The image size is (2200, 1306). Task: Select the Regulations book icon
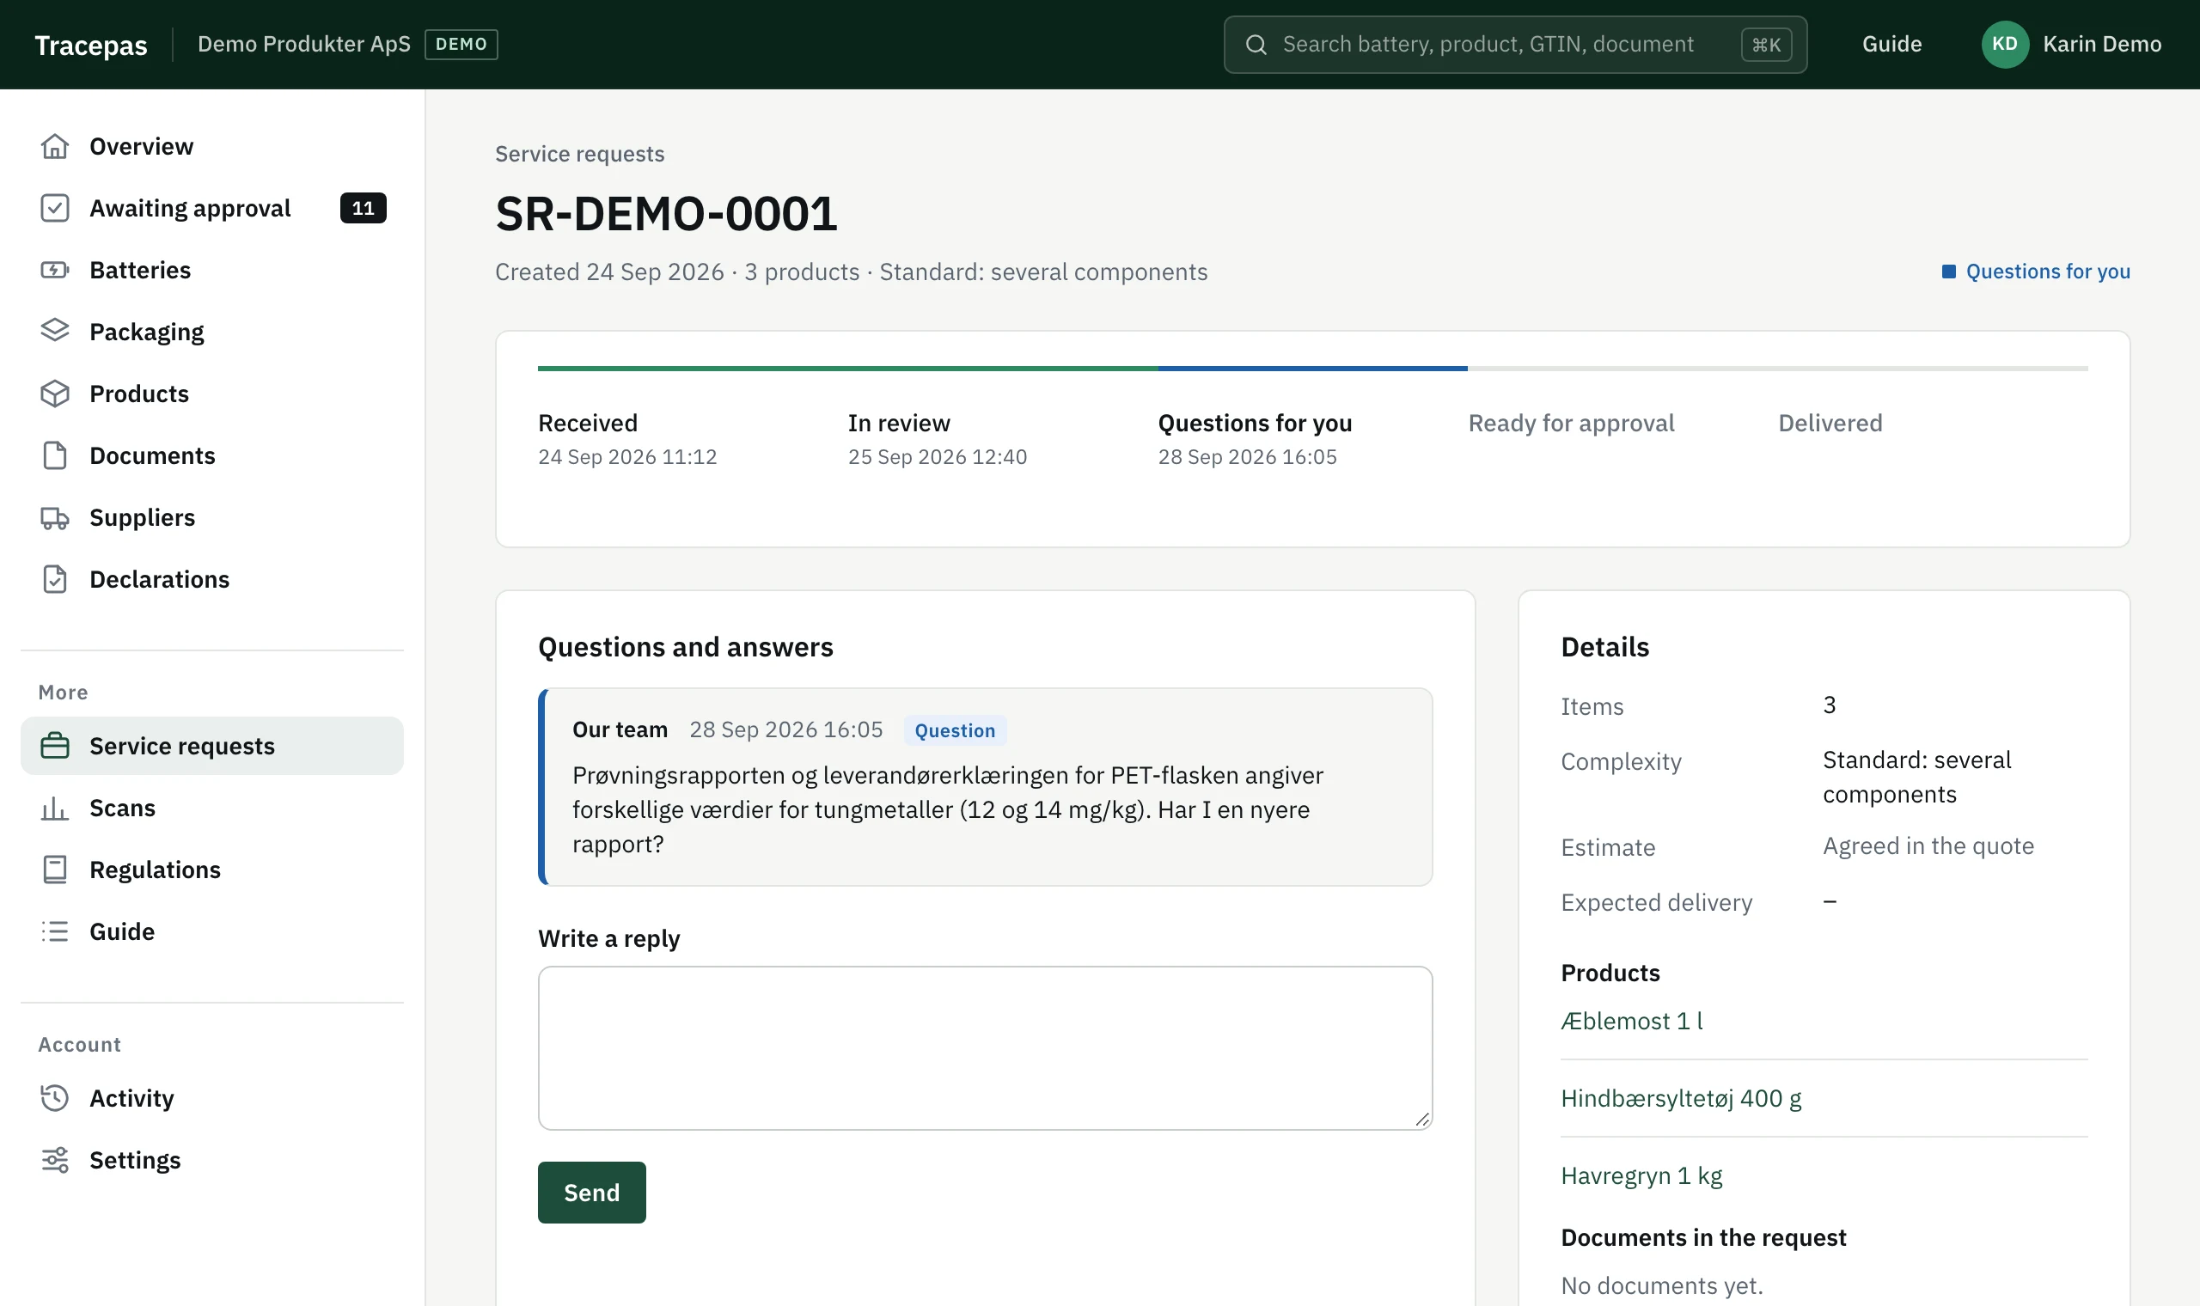click(54, 870)
